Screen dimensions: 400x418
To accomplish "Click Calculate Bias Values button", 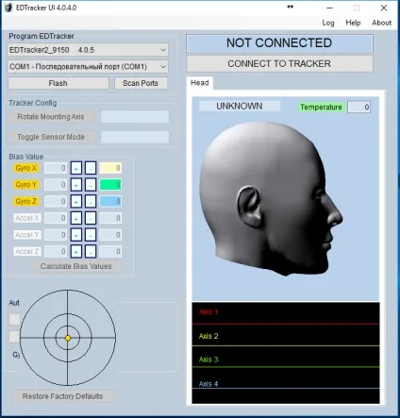I will pos(76,266).
